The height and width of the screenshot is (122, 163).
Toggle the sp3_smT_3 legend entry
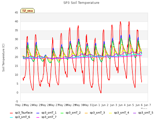point(95,113)
